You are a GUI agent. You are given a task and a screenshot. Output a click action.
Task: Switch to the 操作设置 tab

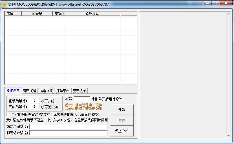click(13, 90)
